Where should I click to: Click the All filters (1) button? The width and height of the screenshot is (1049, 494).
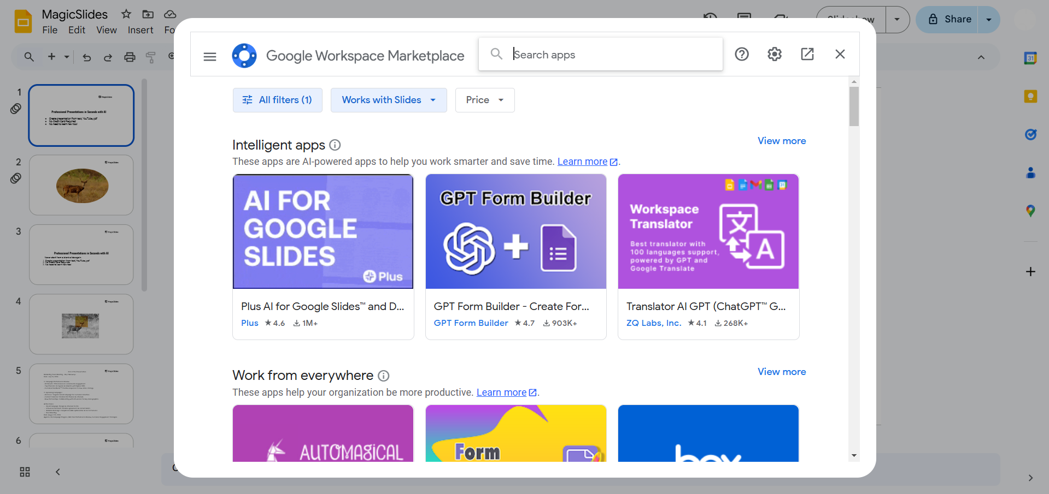(277, 100)
